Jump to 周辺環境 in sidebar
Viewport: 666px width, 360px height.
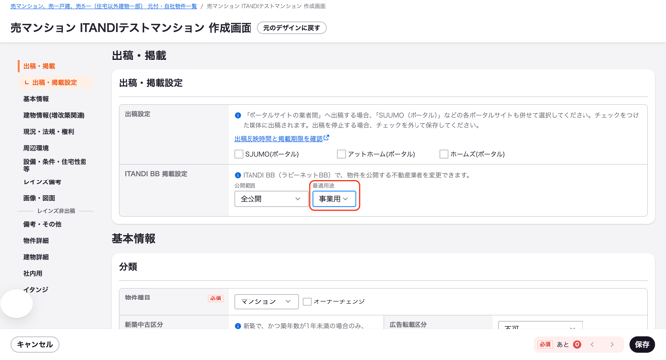click(x=36, y=148)
